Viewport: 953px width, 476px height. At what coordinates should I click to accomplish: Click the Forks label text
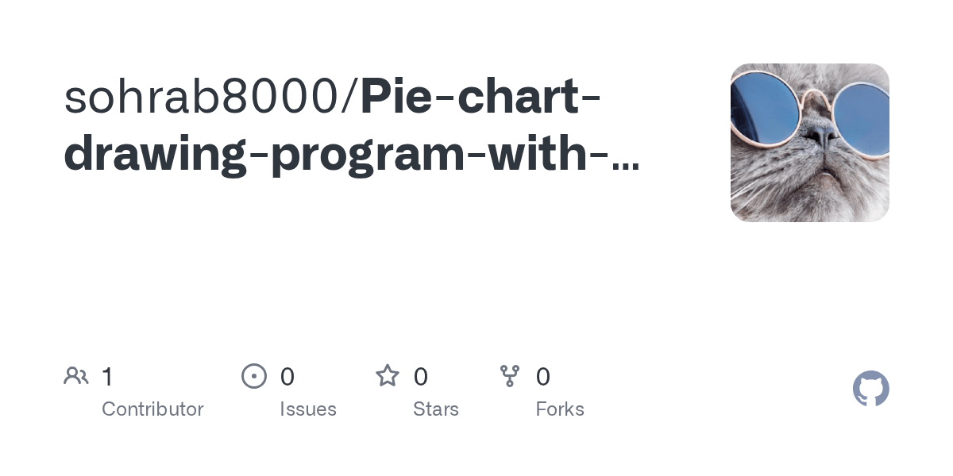tap(560, 409)
